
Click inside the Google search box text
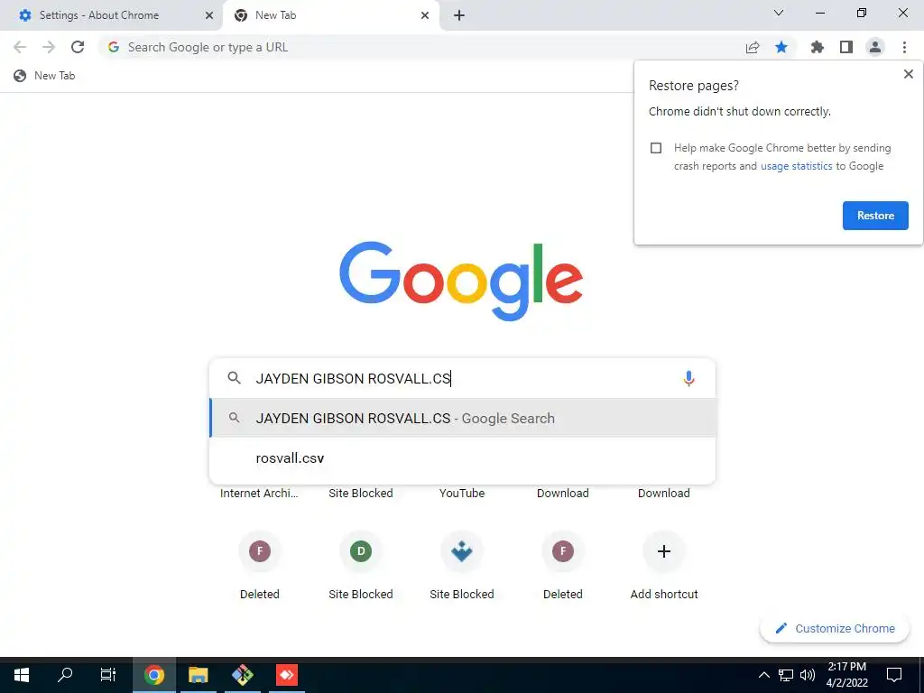pyautogui.click(x=354, y=378)
